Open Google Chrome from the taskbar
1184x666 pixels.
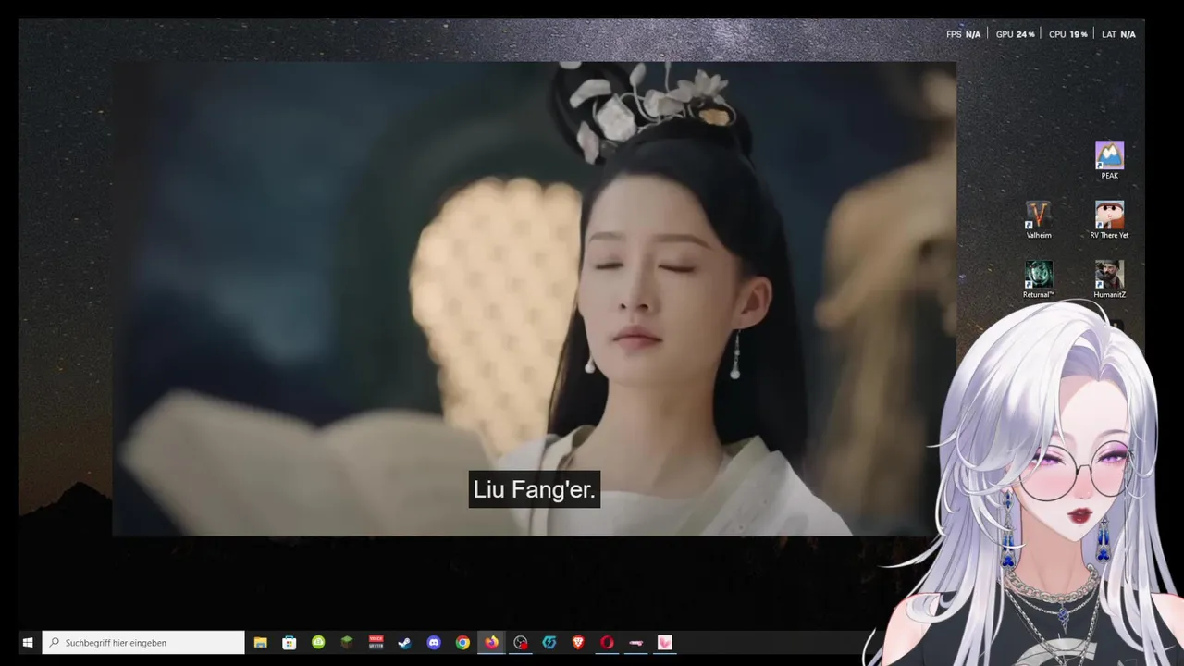tap(462, 642)
